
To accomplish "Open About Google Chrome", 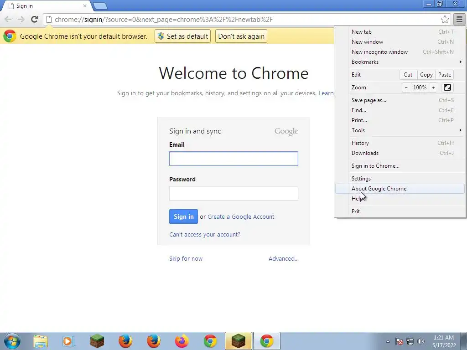I will click(x=400, y=189).
